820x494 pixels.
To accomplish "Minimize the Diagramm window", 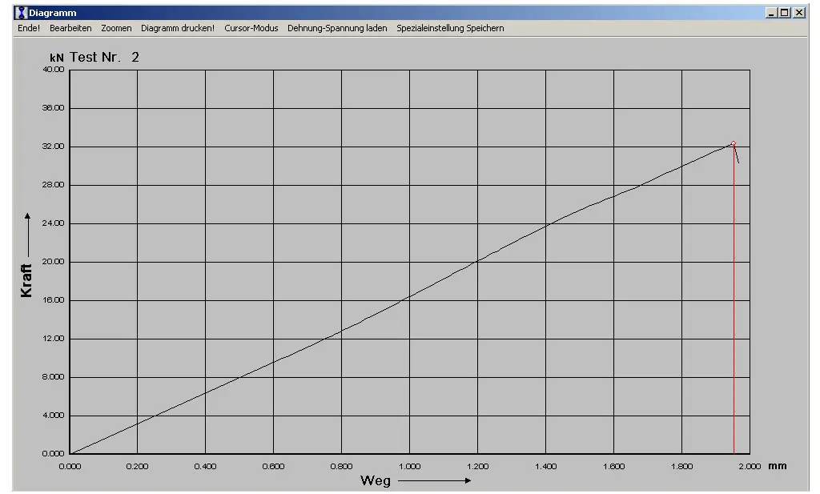I will (x=771, y=13).
